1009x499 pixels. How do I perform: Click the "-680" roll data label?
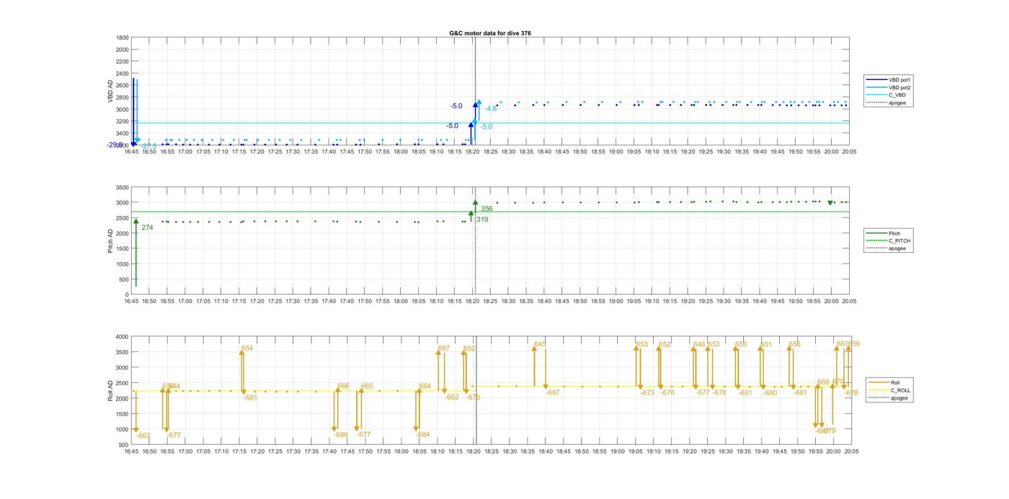770,393
